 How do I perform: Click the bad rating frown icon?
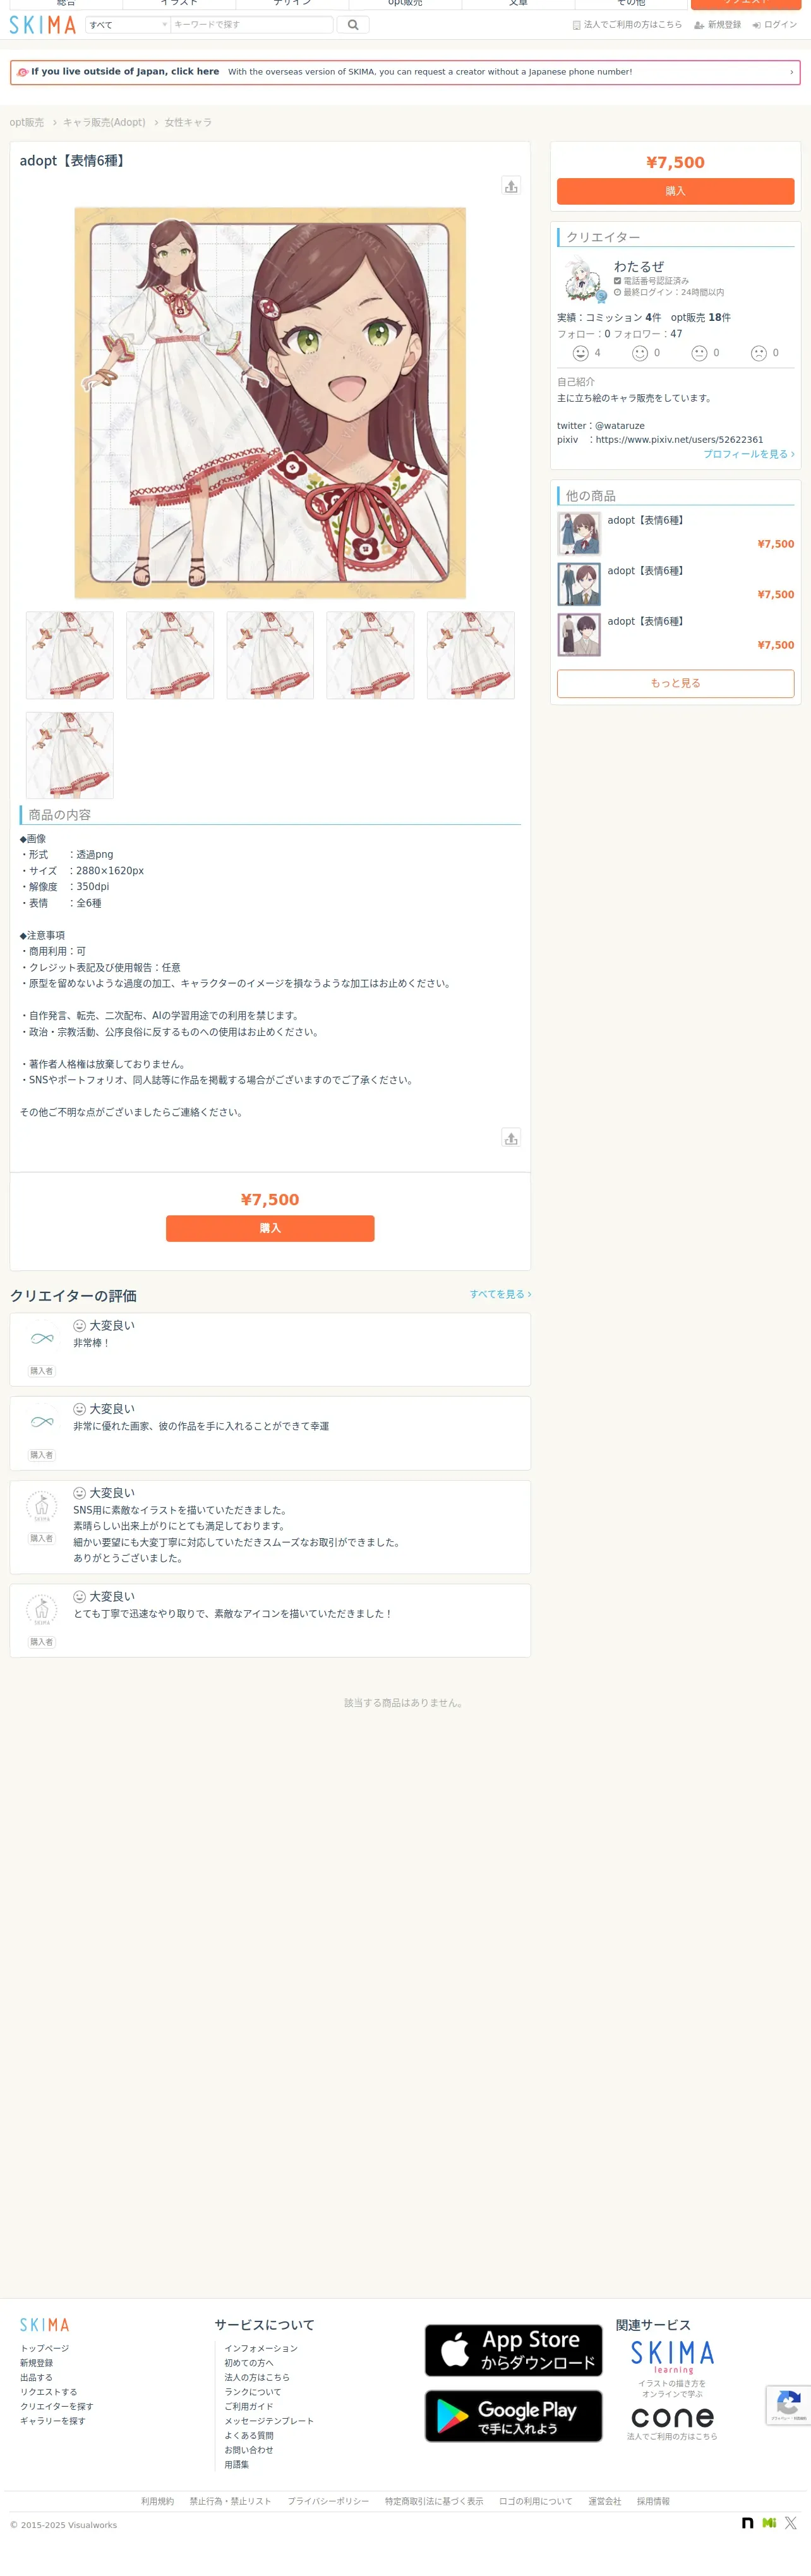pos(759,353)
